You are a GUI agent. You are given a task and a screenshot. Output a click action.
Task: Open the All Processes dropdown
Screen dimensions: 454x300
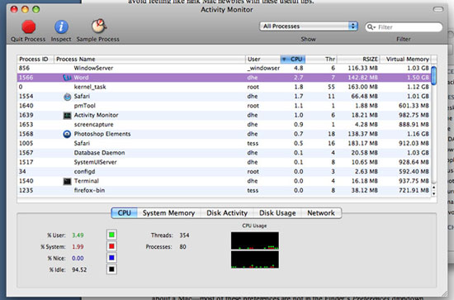coord(309,26)
